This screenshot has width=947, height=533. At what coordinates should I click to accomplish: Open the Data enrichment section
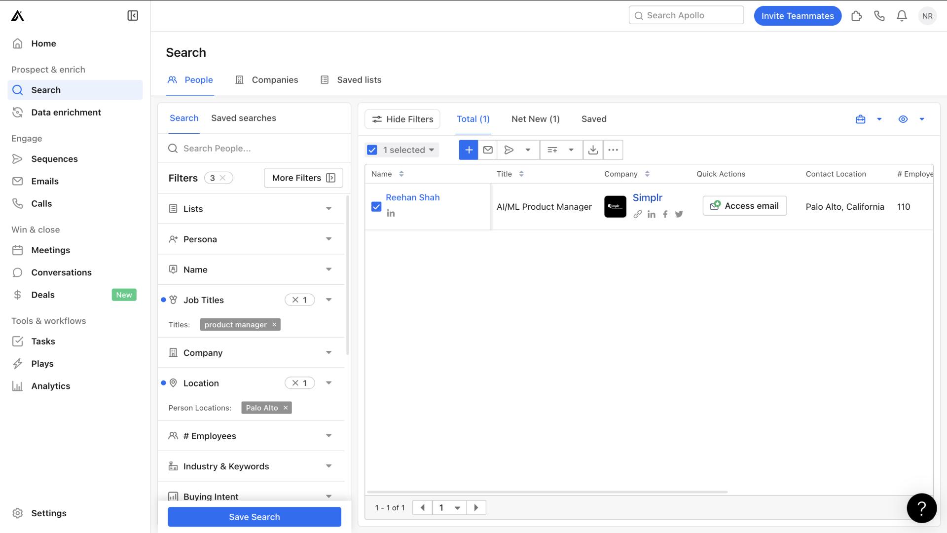click(66, 112)
